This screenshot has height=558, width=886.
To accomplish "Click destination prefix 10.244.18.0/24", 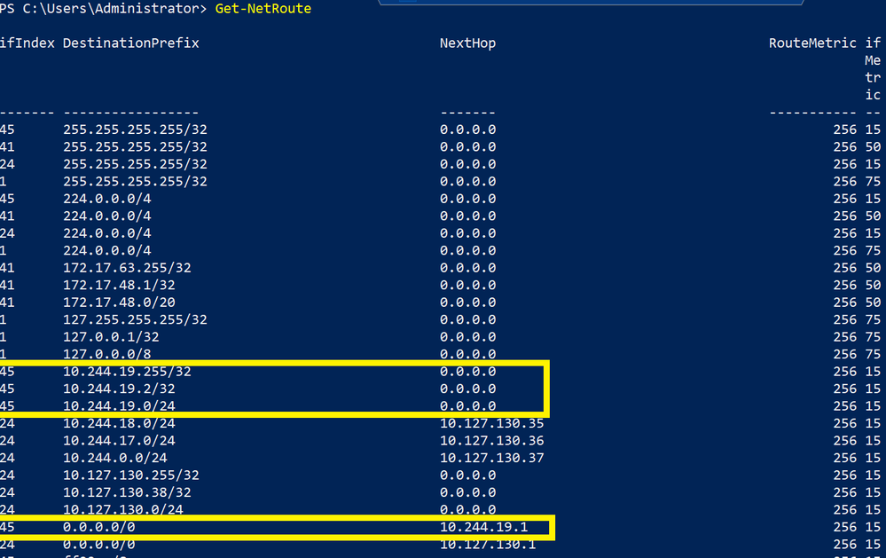I will (119, 423).
